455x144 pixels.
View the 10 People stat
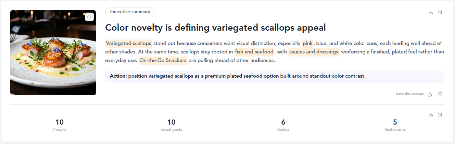tap(60, 125)
